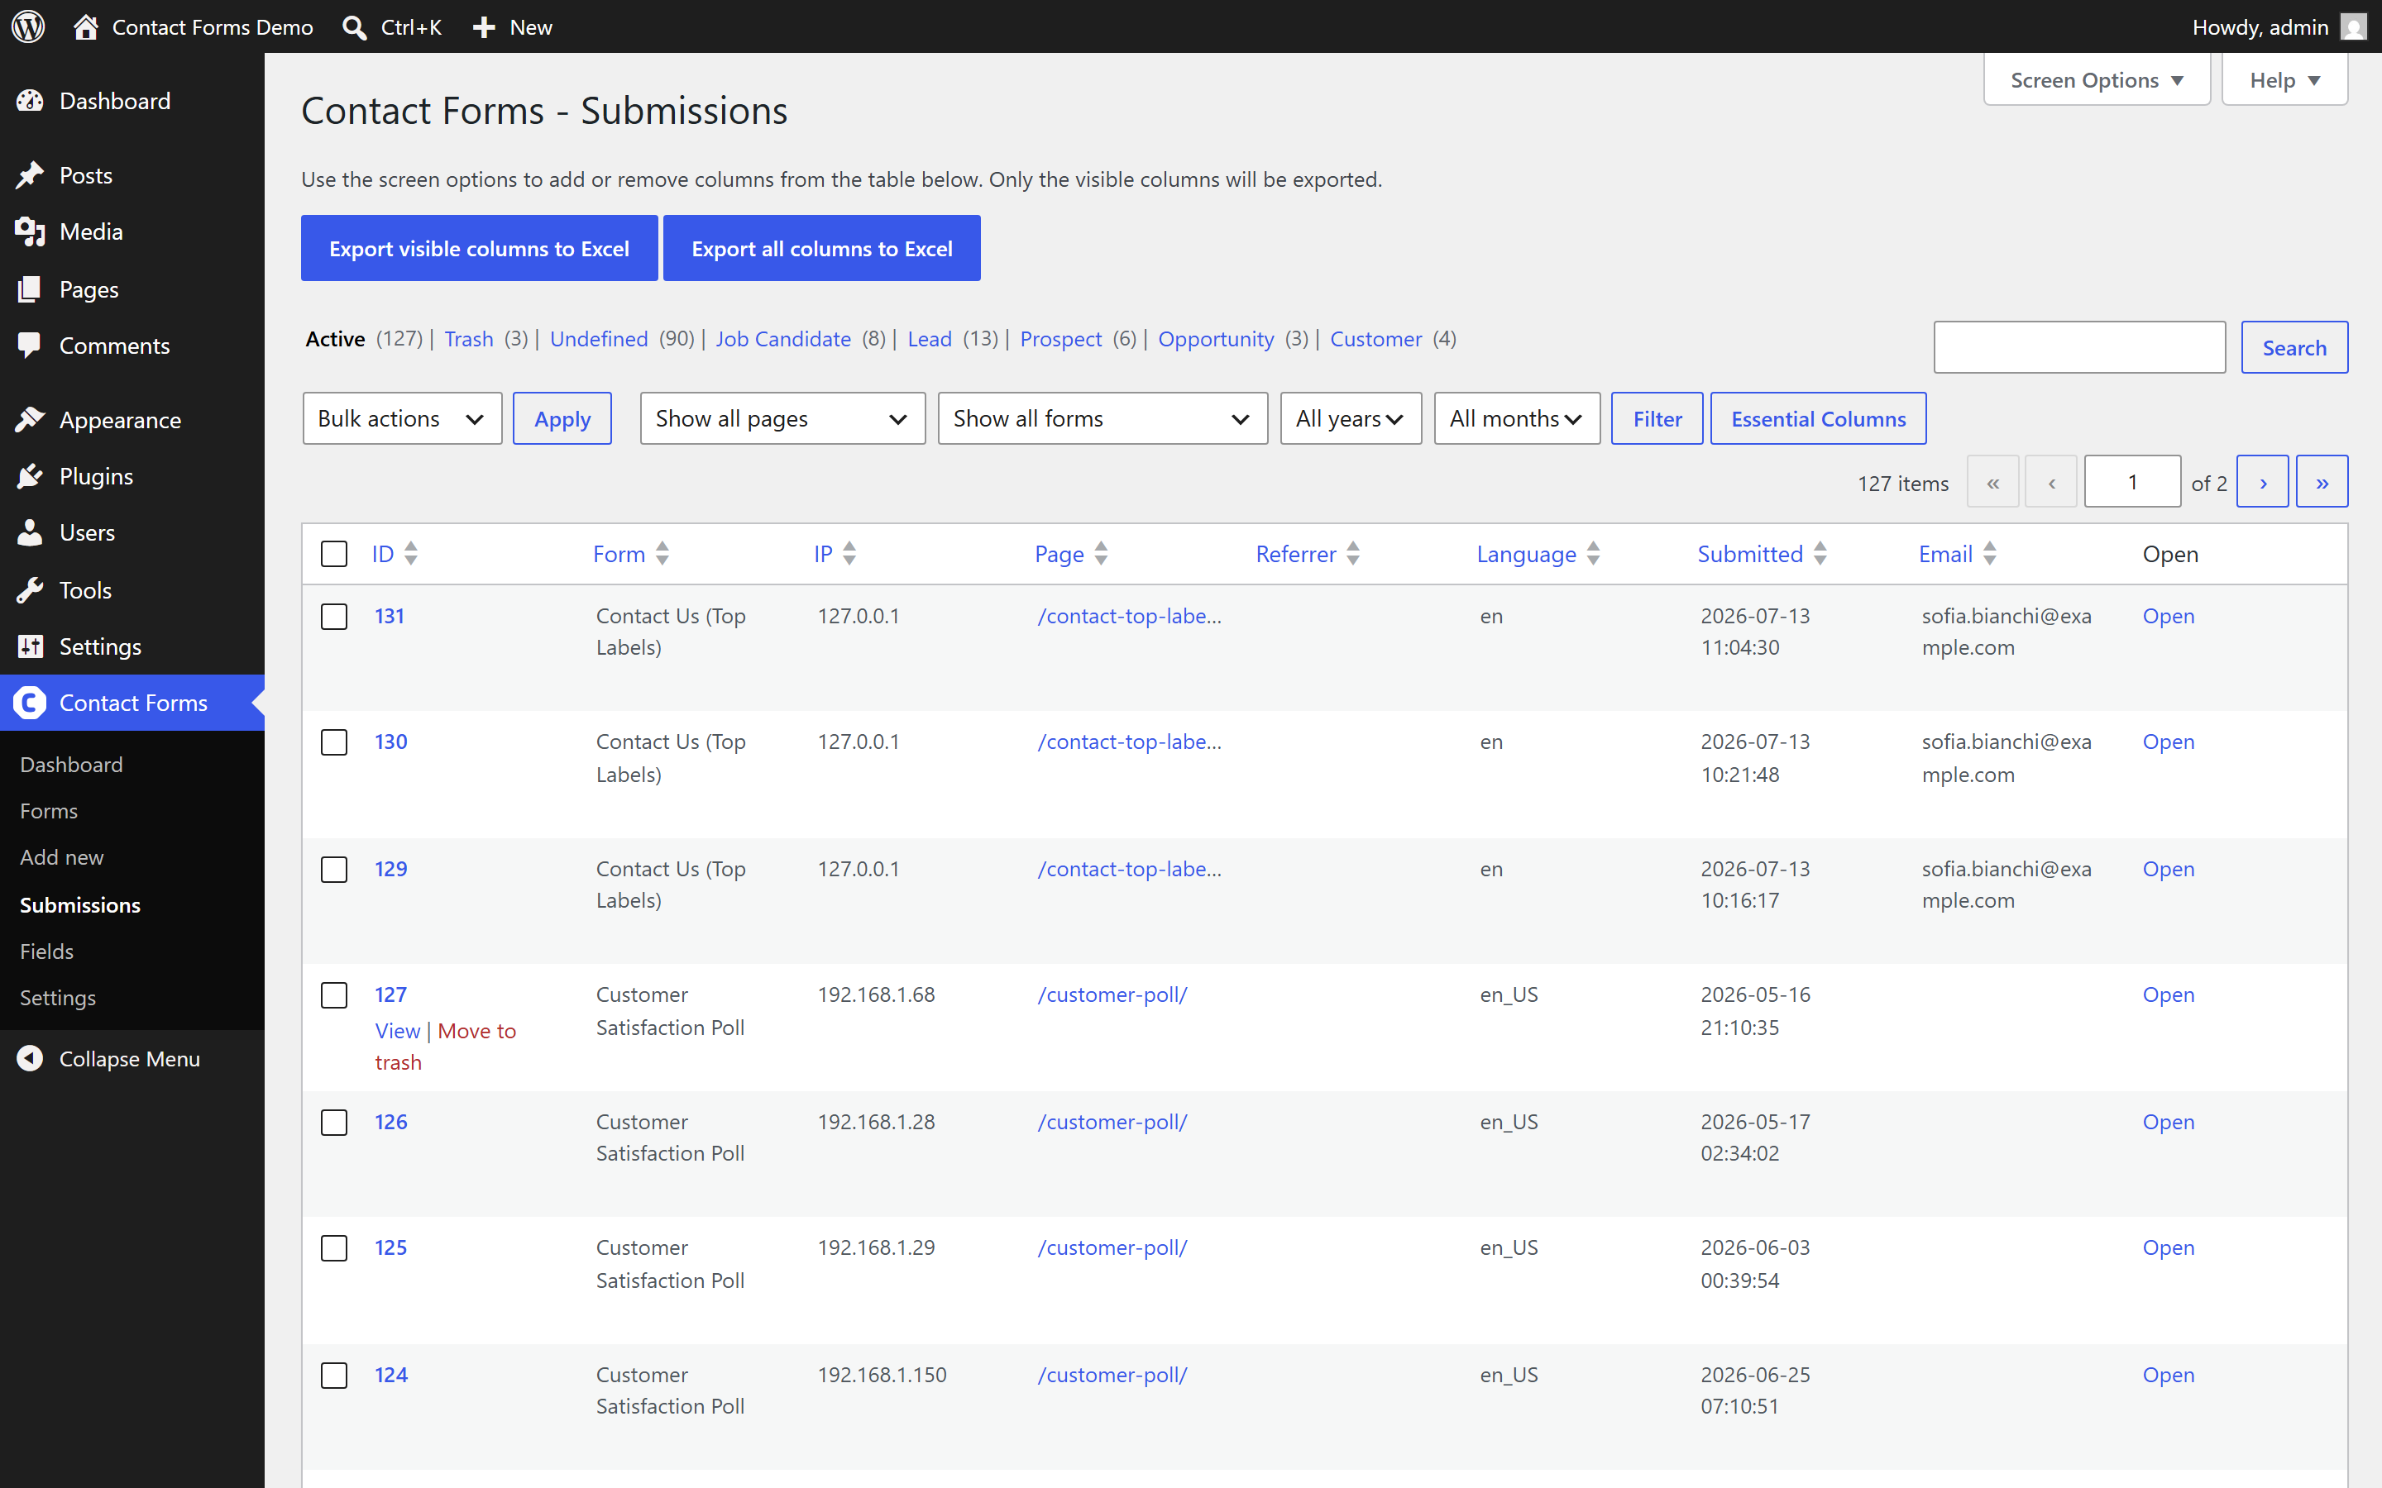Click the Apply button

(x=562, y=418)
